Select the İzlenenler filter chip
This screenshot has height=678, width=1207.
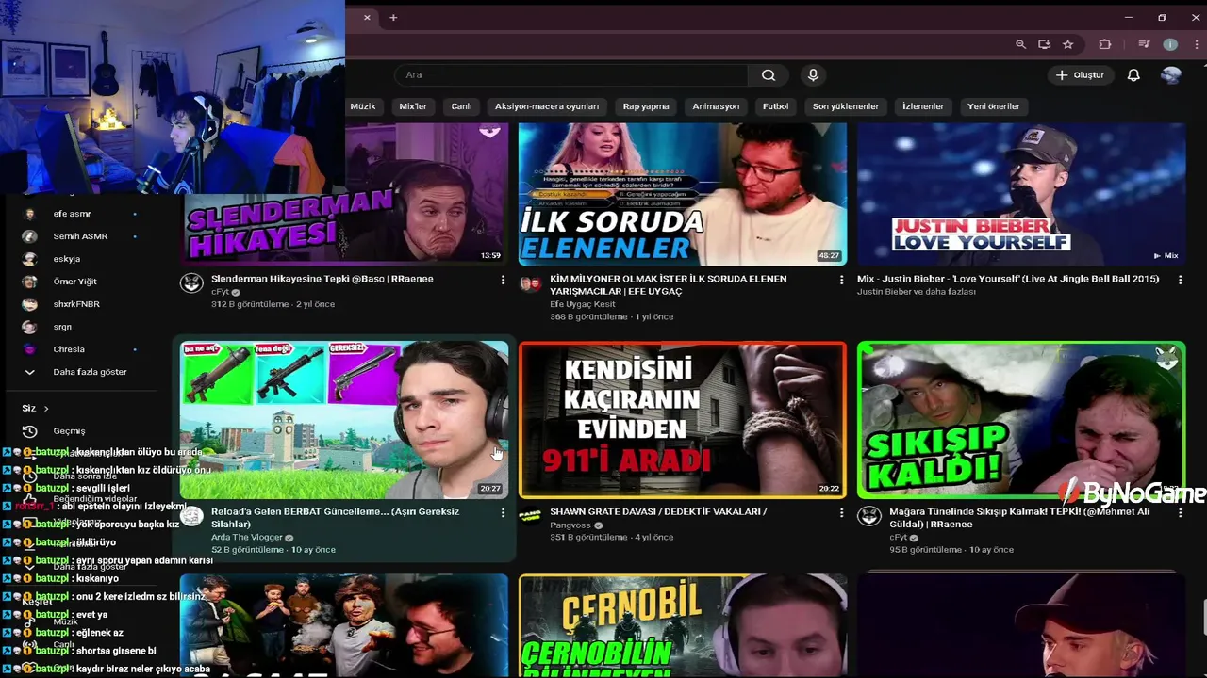923,106
